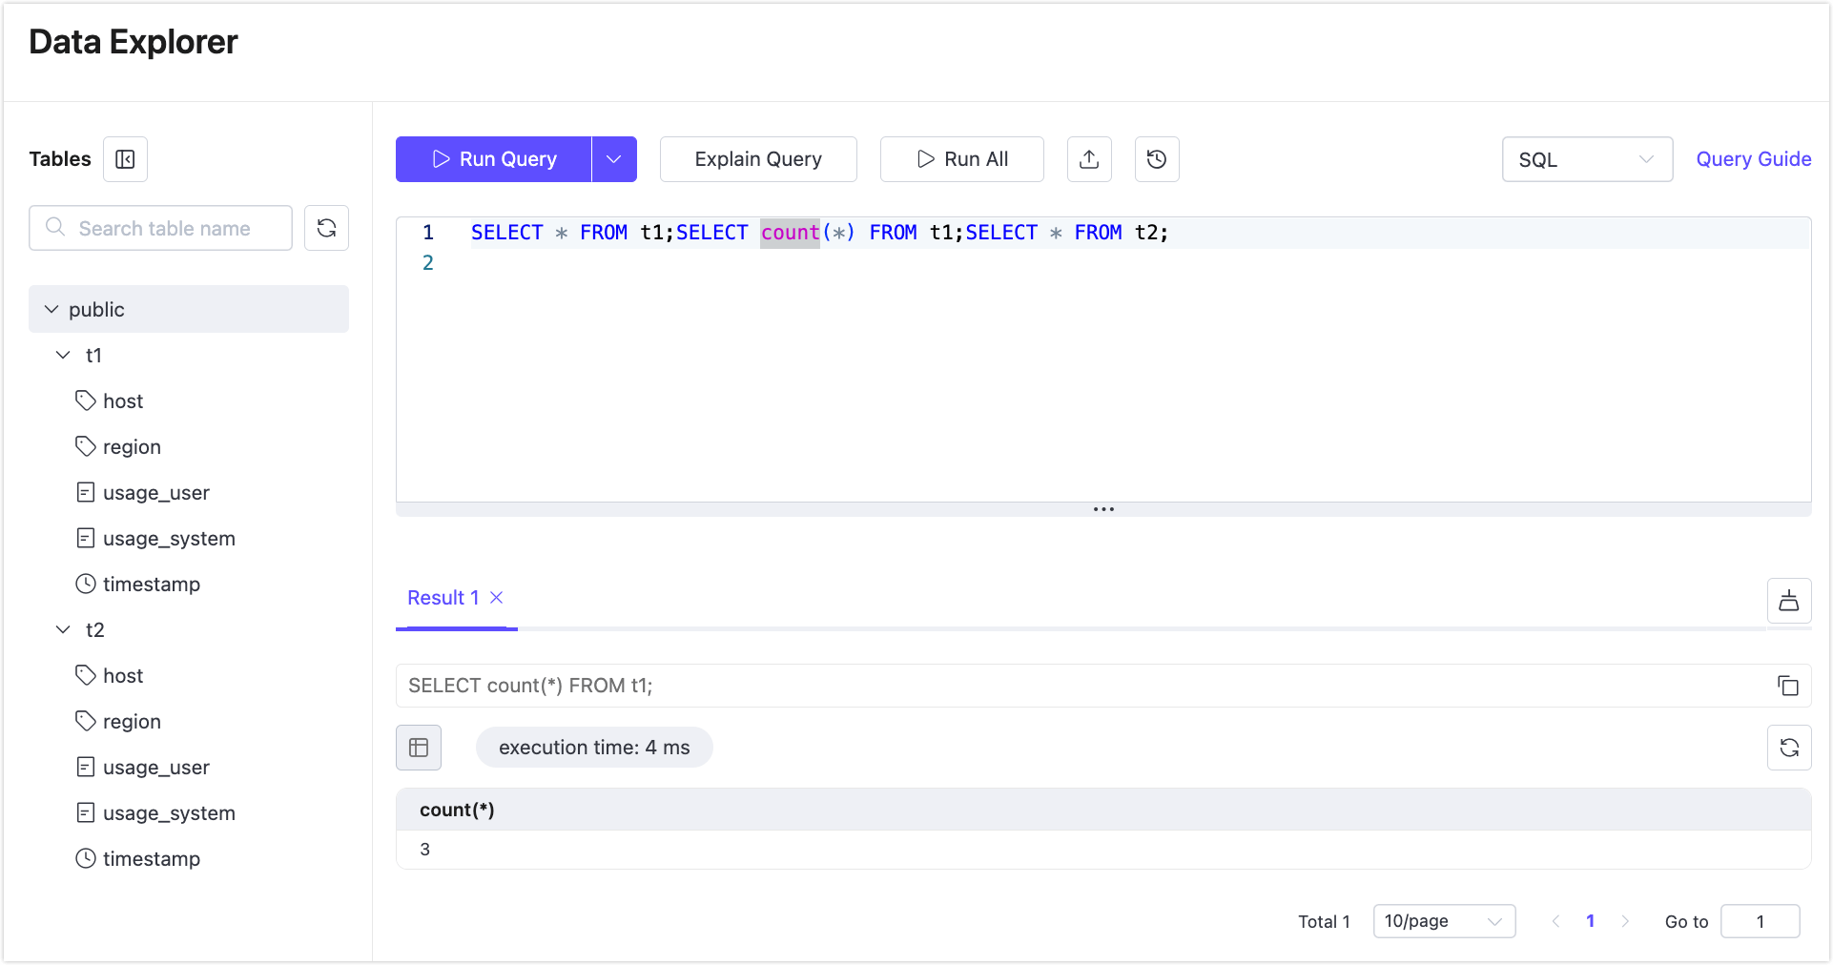
Task: Download the query result
Action: [1789, 601]
